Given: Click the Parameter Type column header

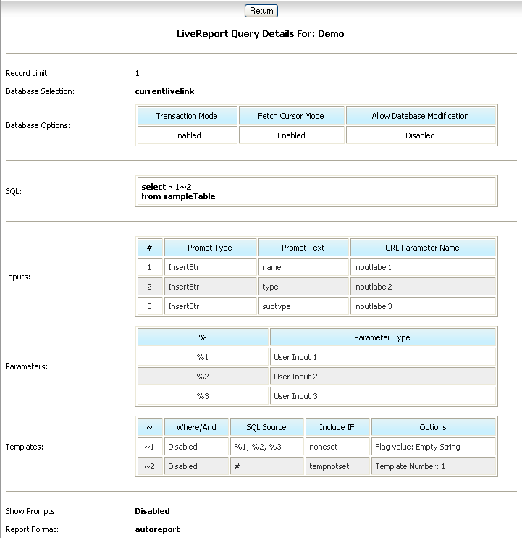Looking at the screenshot, I should click(x=382, y=337).
